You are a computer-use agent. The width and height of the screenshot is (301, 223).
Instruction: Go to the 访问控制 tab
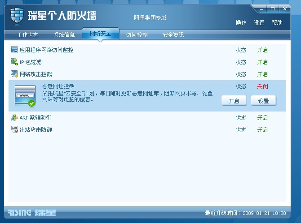point(137,34)
